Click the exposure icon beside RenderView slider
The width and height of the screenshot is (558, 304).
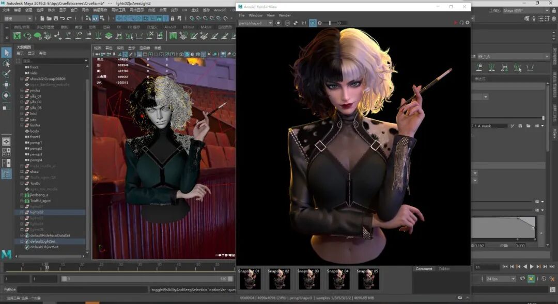coord(320,23)
